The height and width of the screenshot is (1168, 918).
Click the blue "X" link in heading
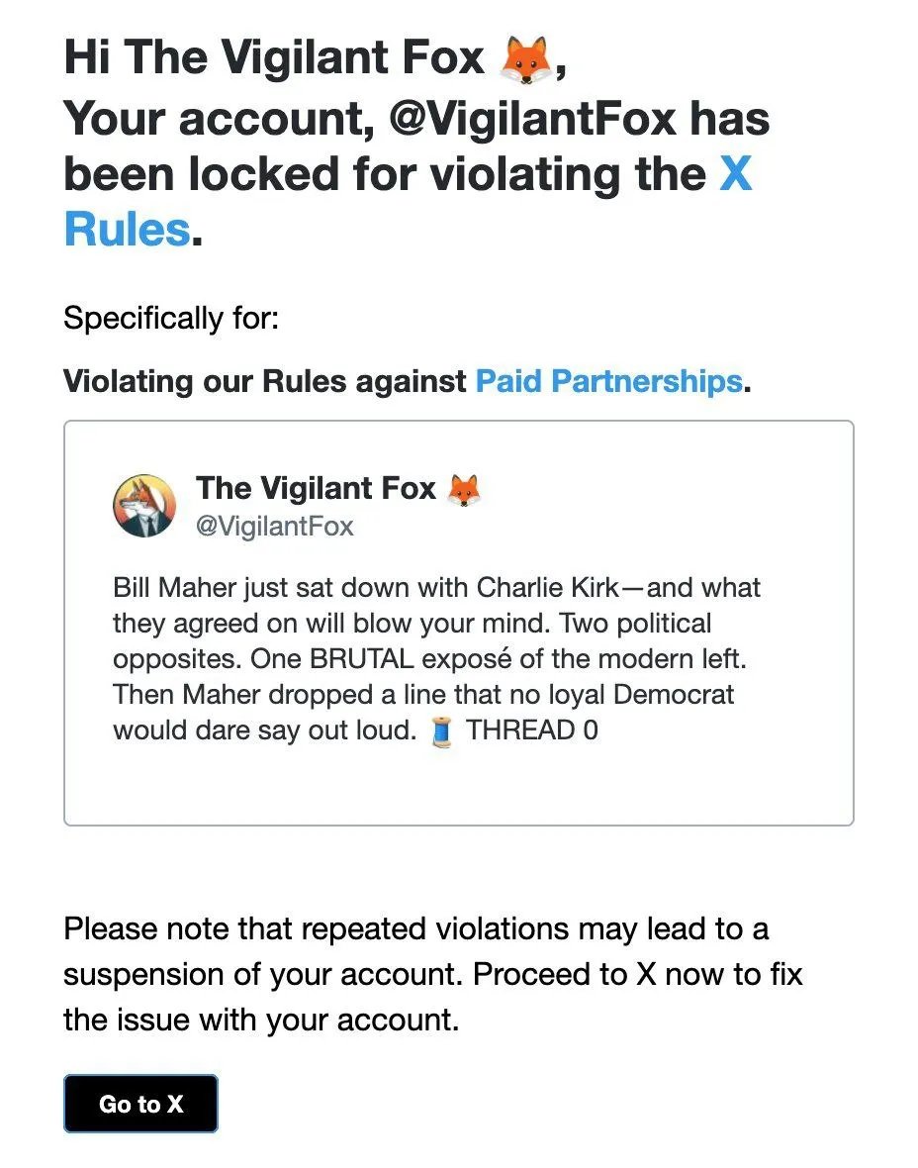735,174
